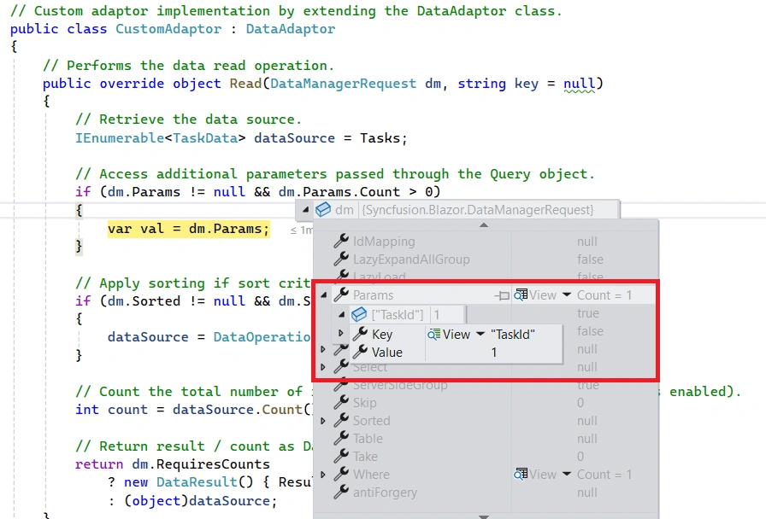Click the TaskData generic type argument
This screenshot has height=519, width=766.
(205, 138)
